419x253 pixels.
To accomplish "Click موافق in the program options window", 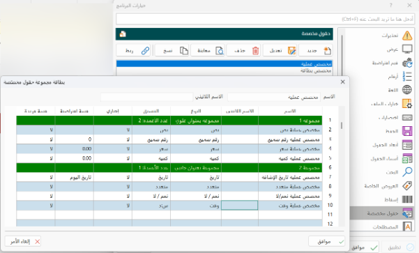I will (365, 247).
